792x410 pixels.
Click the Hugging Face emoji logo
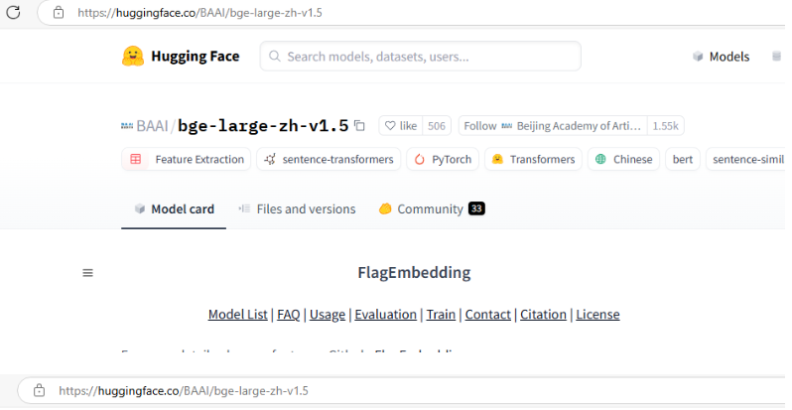[133, 57]
